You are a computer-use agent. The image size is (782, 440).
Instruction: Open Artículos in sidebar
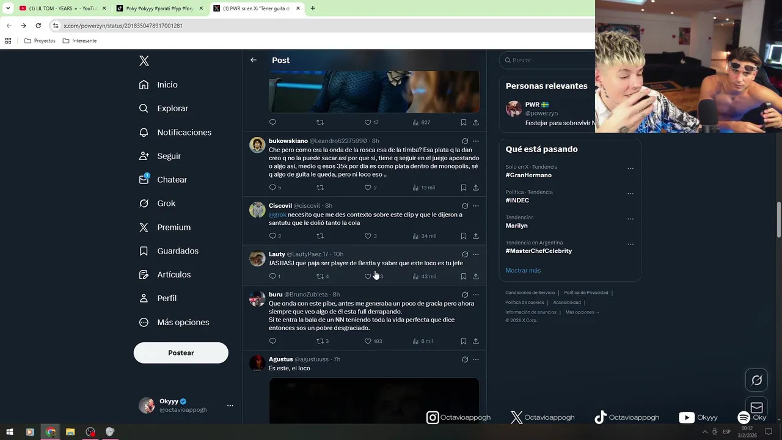coord(165,275)
